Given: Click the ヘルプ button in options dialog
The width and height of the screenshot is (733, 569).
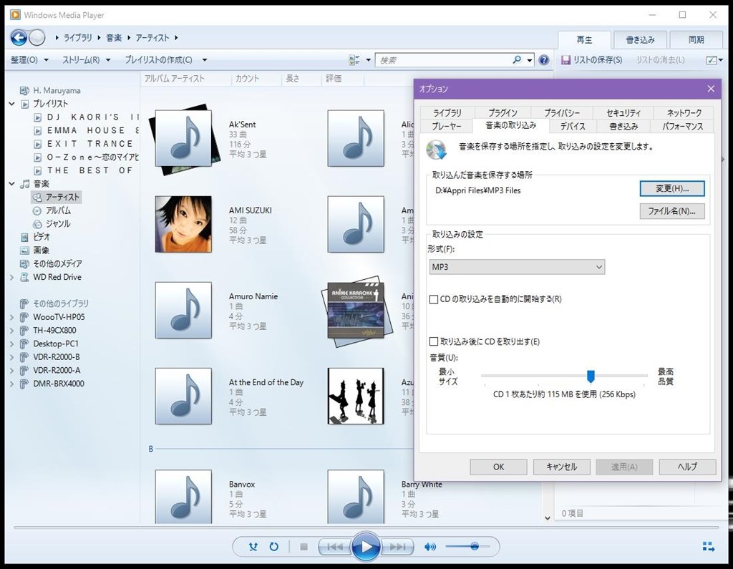Looking at the screenshot, I should click(687, 467).
